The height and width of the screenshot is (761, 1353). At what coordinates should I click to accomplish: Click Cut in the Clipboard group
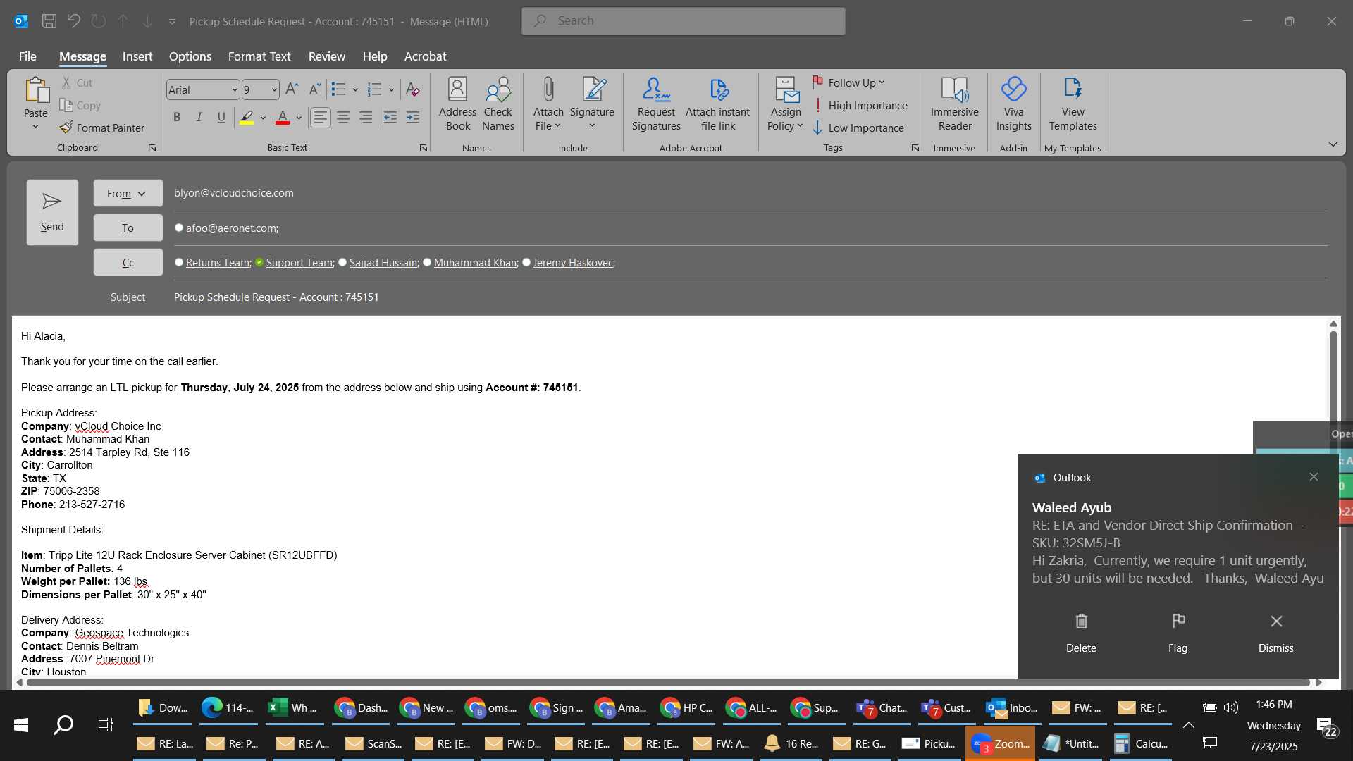coord(77,82)
